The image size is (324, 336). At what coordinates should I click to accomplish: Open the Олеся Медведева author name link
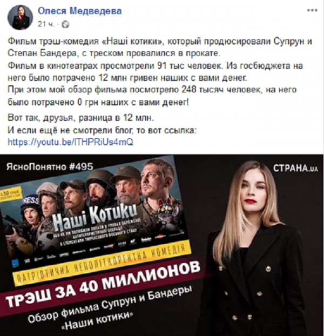click(x=80, y=11)
